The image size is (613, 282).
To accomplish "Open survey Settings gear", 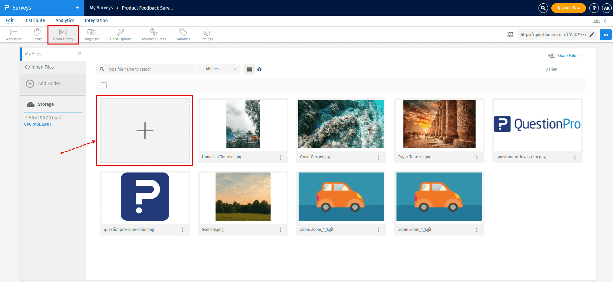I will (x=207, y=35).
